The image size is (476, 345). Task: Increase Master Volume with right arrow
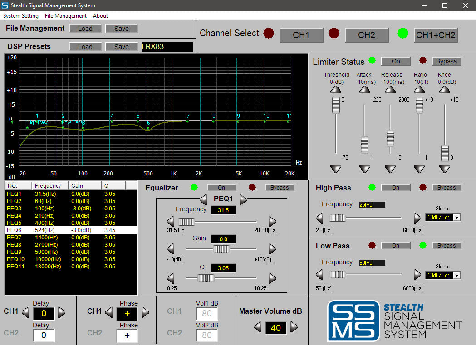coord(294,327)
